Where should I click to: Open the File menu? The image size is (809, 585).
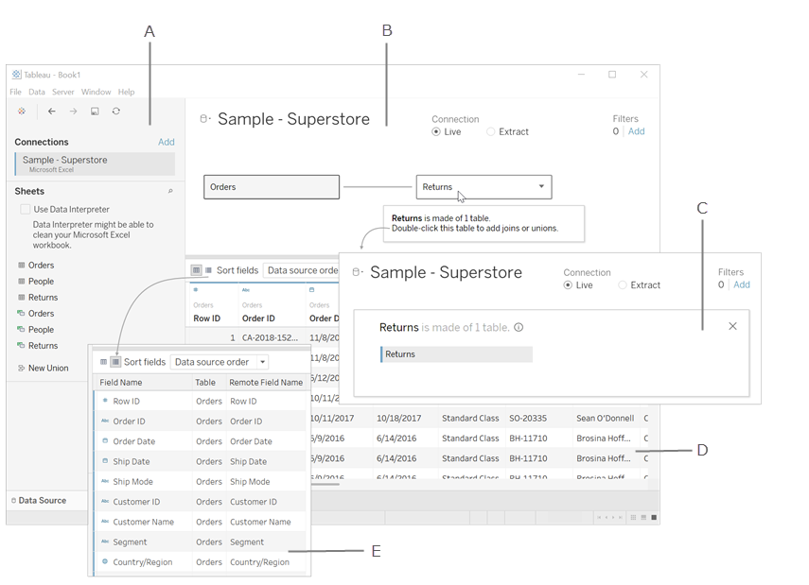(15, 92)
